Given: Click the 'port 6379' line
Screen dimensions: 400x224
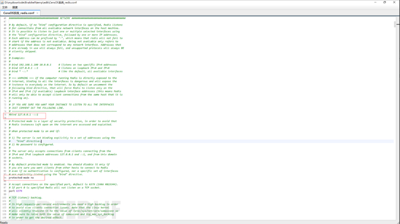Looking at the screenshot, I should (x=15, y=191).
